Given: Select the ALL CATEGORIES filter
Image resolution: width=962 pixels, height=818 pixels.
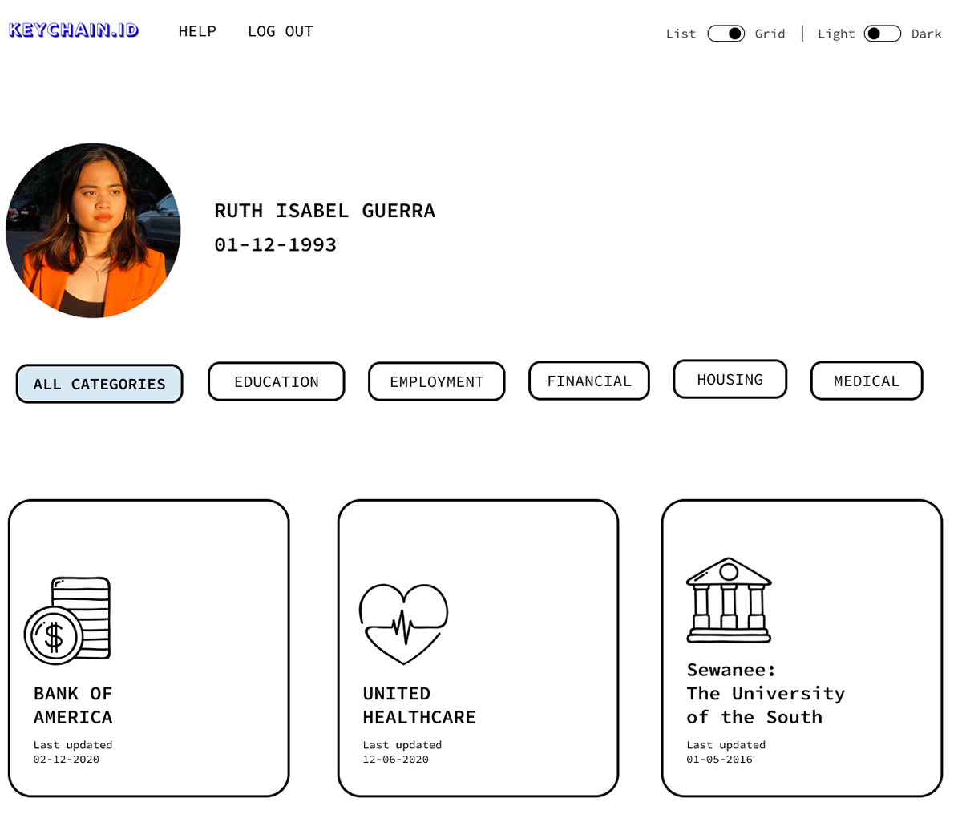Looking at the screenshot, I should (x=99, y=384).
